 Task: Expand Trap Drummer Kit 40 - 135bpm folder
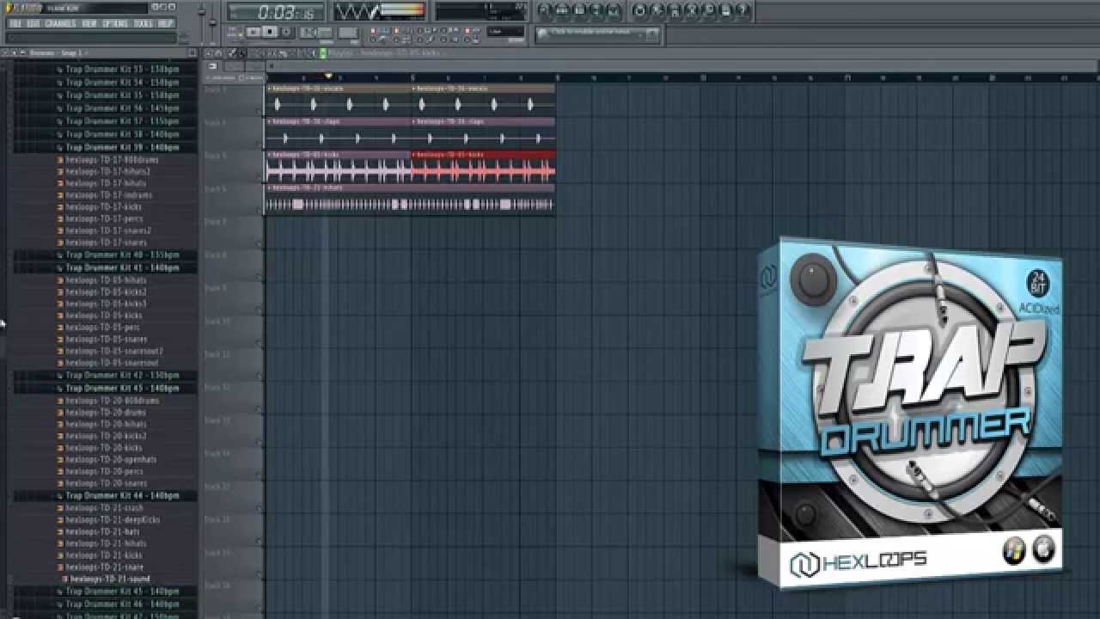pos(123,255)
